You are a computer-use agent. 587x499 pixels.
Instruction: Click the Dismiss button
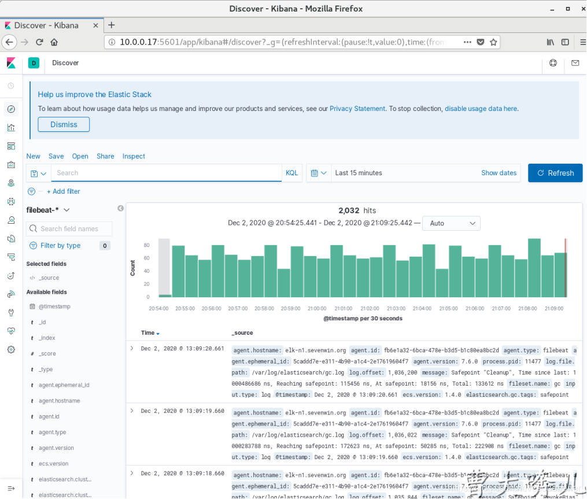click(x=64, y=124)
